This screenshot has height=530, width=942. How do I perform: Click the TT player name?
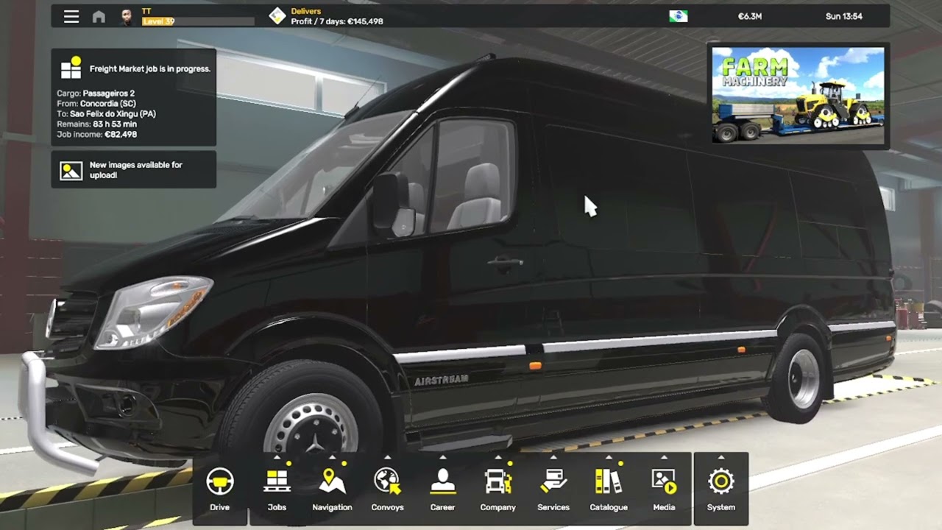click(x=146, y=11)
